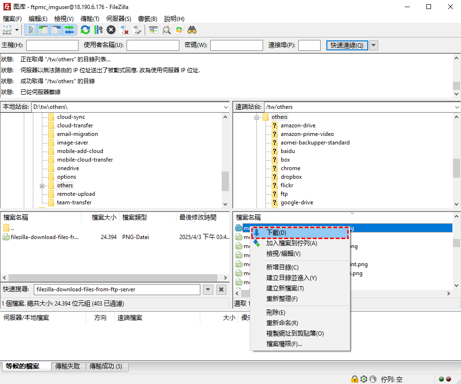Switch to the 傳輸失敗 tab

coord(68,366)
